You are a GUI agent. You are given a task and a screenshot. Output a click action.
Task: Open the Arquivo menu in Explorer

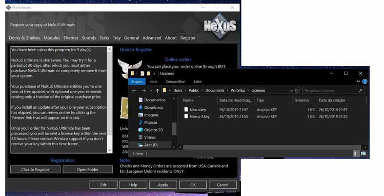(x=136, y=81)
